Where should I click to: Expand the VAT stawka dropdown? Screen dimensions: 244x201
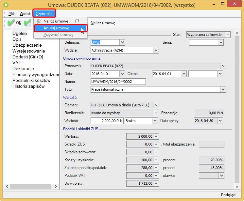(221, 176)
